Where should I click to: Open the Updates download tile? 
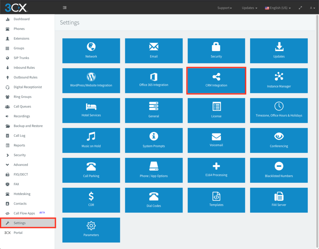279,51
